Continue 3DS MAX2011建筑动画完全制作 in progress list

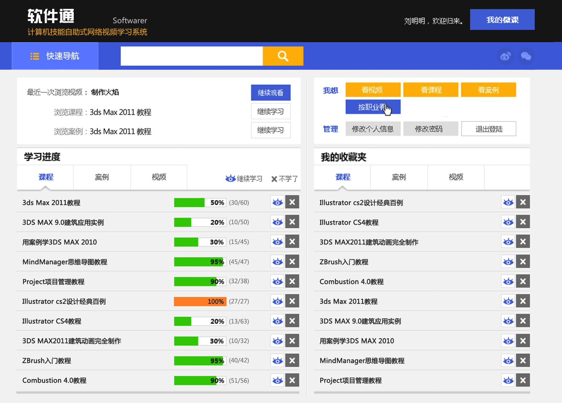click(277, 341)
